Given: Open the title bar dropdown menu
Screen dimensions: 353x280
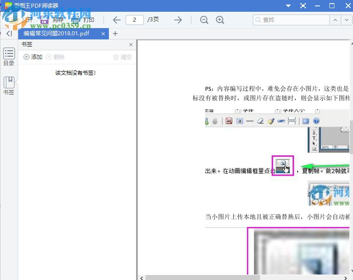Looking at the screenshot, I should pos(288,6).
